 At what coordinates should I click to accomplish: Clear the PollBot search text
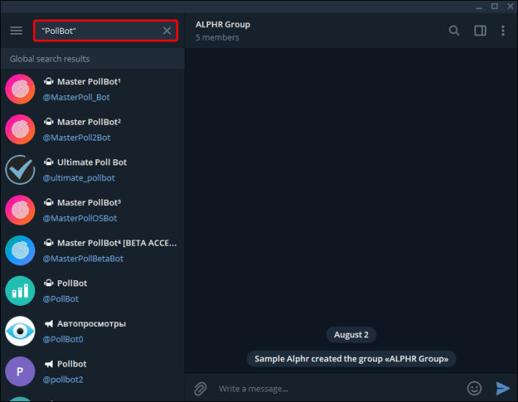[x=167, y=31]
